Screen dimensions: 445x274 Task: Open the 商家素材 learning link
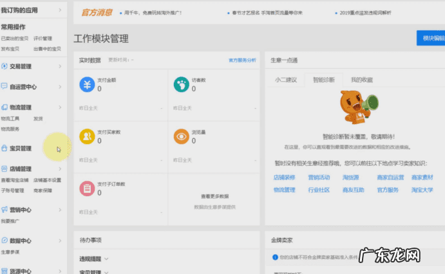tap(422, 178)
